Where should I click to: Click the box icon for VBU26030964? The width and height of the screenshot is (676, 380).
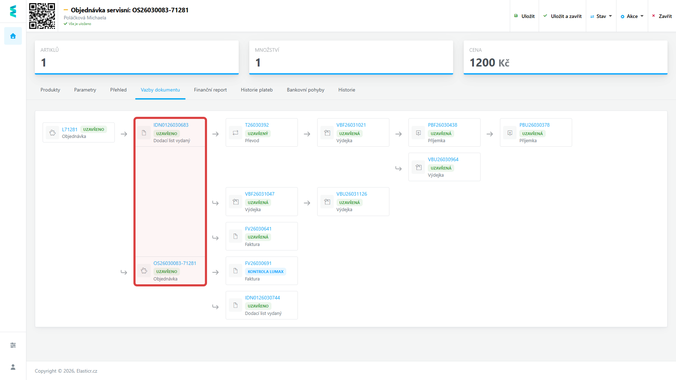[x=418, y=167]
